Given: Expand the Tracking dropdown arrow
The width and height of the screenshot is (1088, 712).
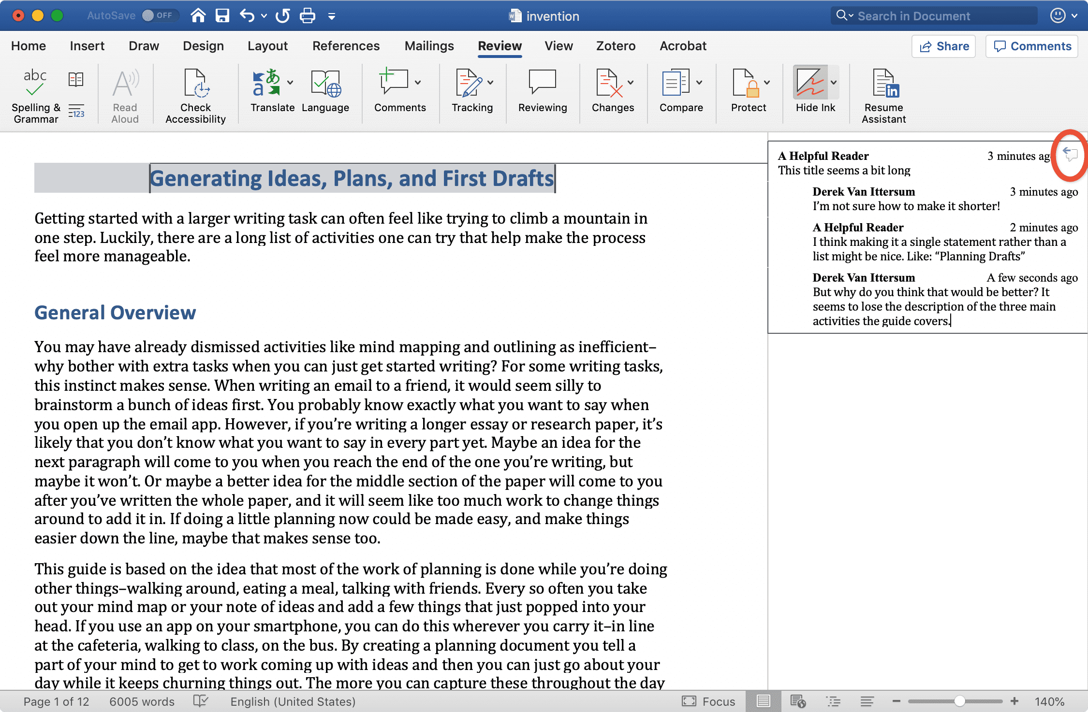Looking at the screenshot, I should coord(491,83).
